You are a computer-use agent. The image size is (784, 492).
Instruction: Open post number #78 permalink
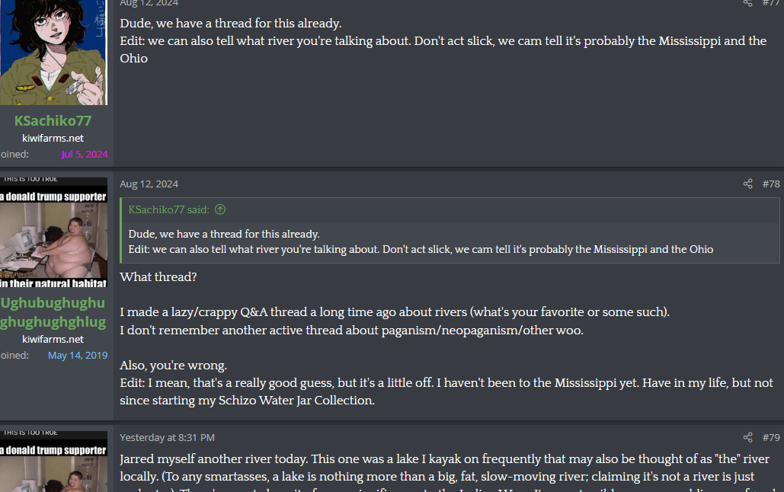point(770,184)
